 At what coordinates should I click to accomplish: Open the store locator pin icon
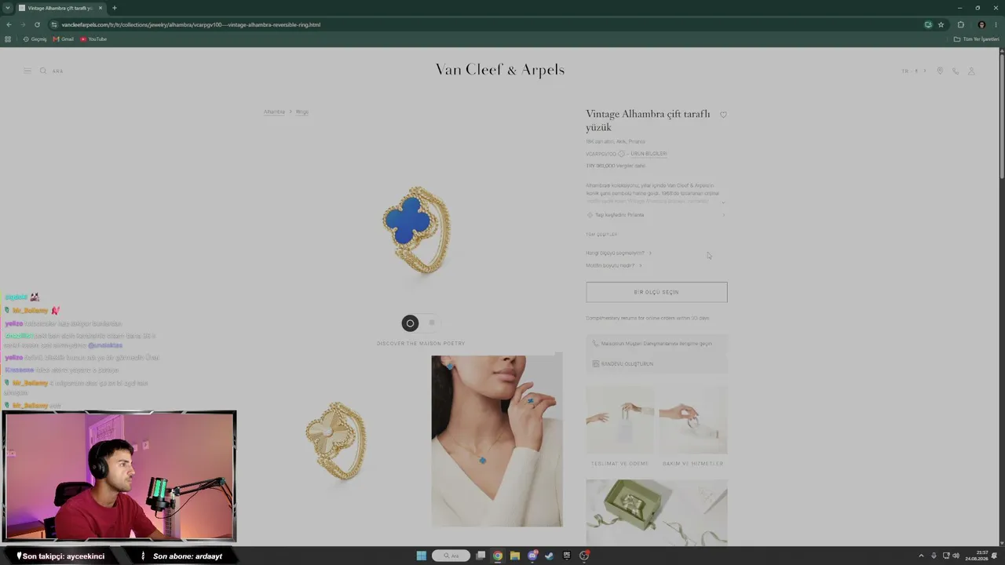pos(940,71)
